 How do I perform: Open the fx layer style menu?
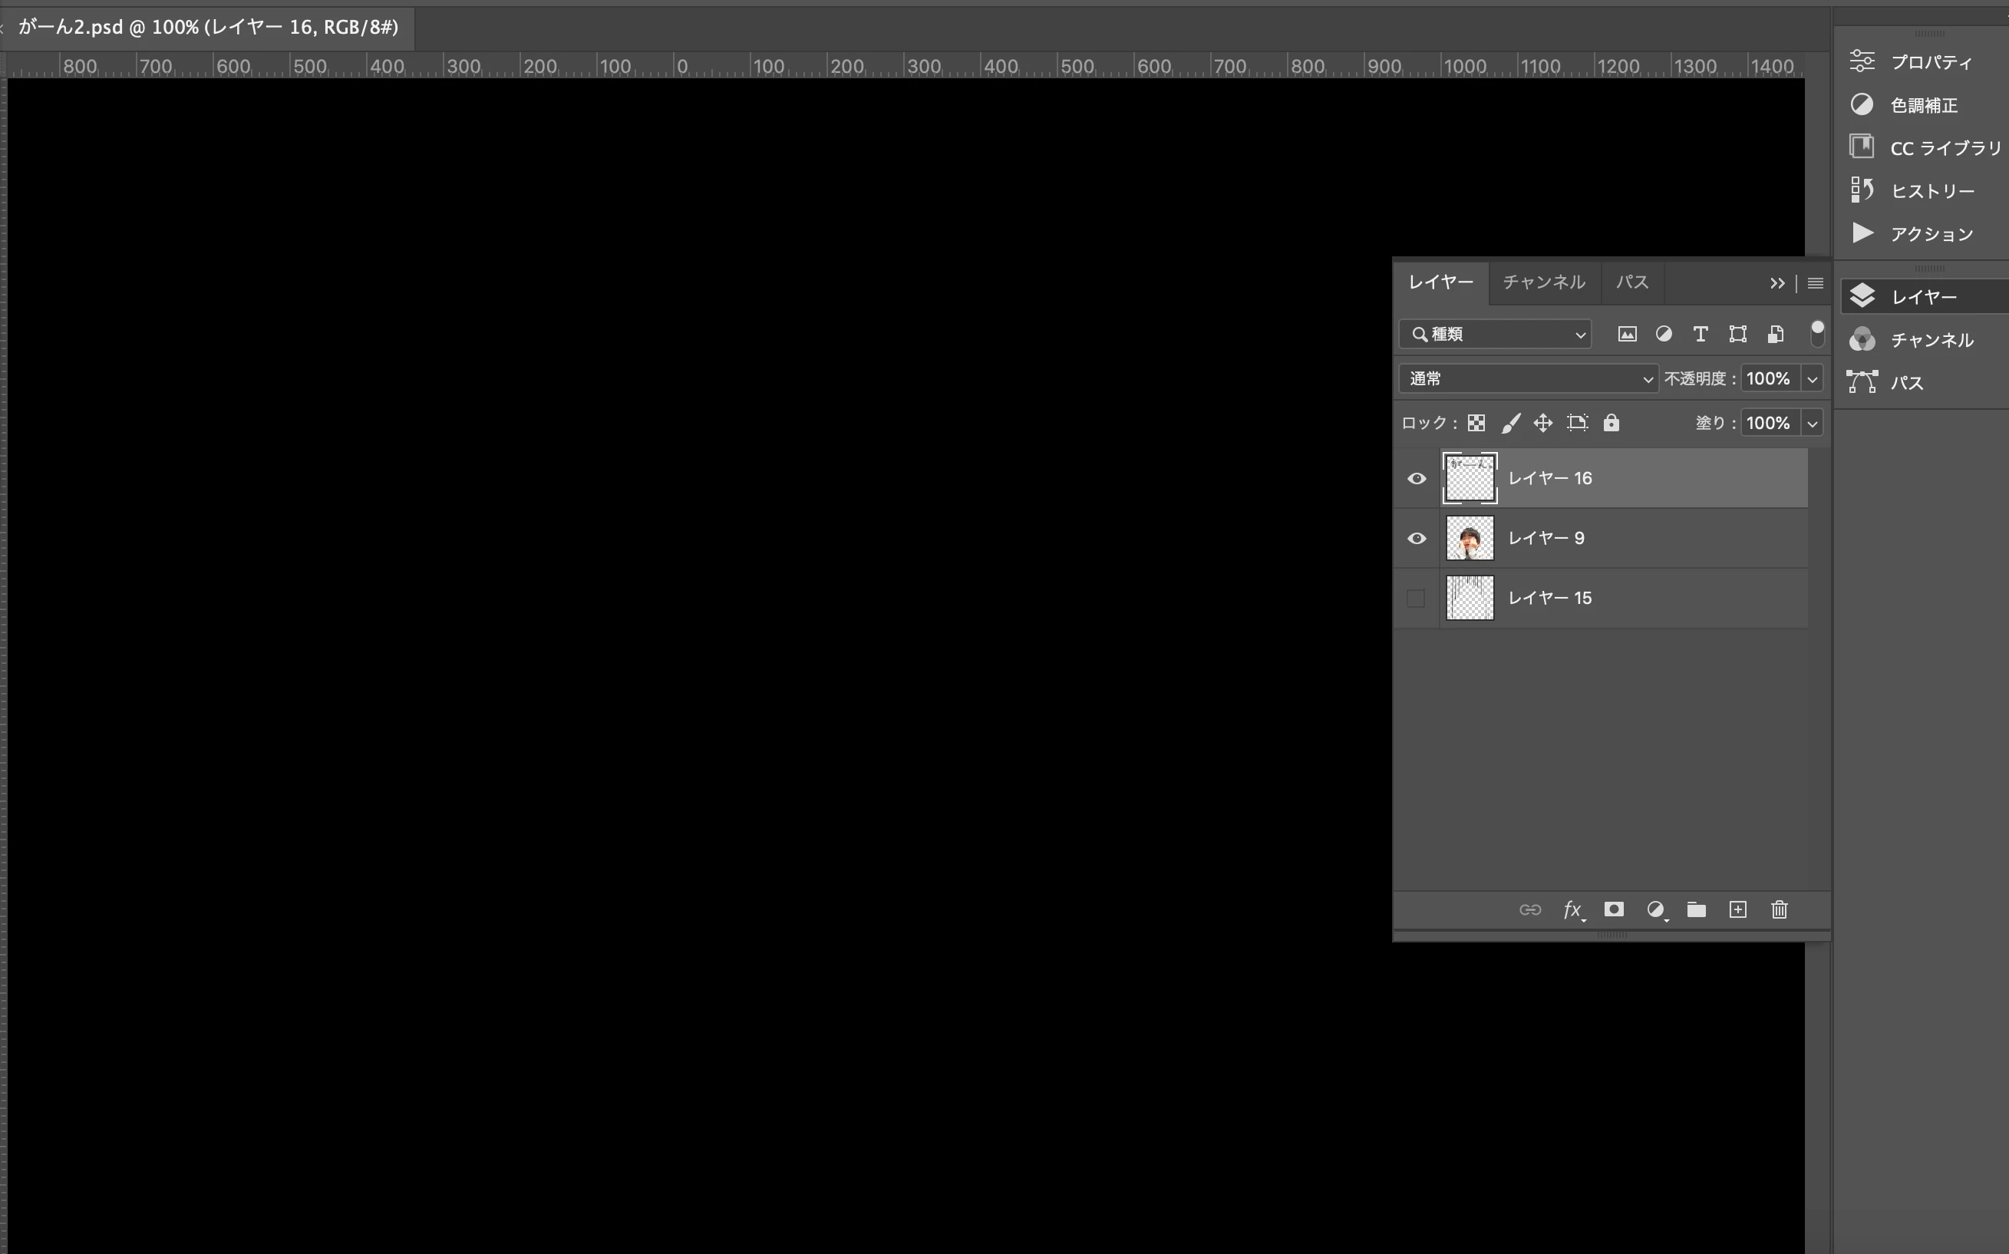[x=1572, y=910]
